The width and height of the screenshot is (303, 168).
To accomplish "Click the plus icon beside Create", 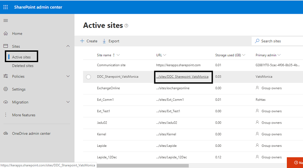I will (x=82, y=41).
